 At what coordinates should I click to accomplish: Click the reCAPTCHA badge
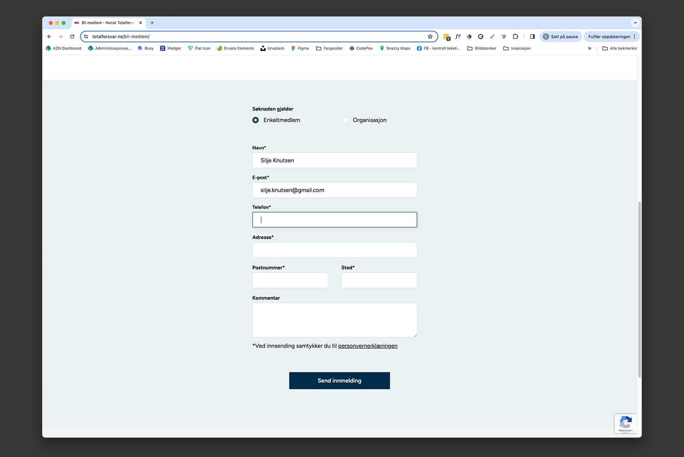[625, 424]
